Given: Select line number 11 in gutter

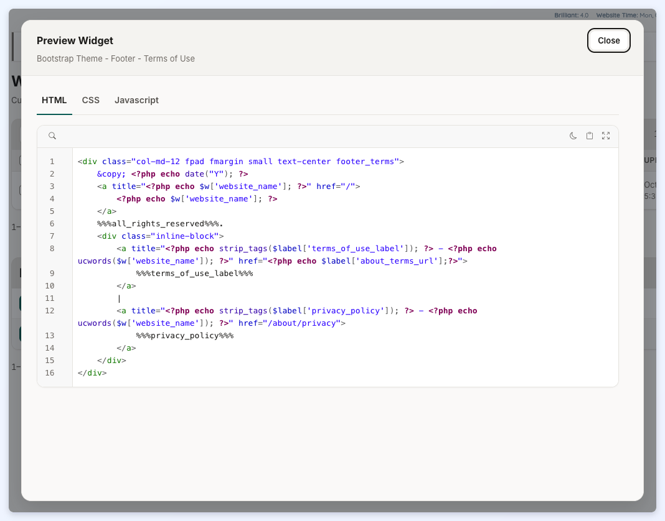Looking at the screenshot, I should coord(50,298).
